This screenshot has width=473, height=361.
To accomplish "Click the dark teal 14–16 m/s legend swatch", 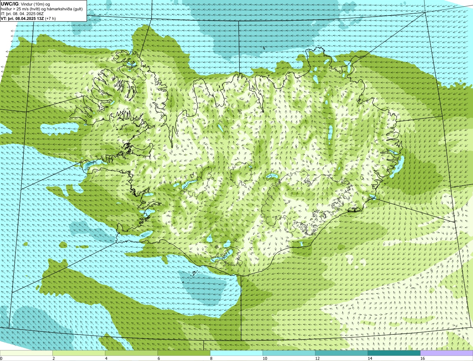I will 394,353.
